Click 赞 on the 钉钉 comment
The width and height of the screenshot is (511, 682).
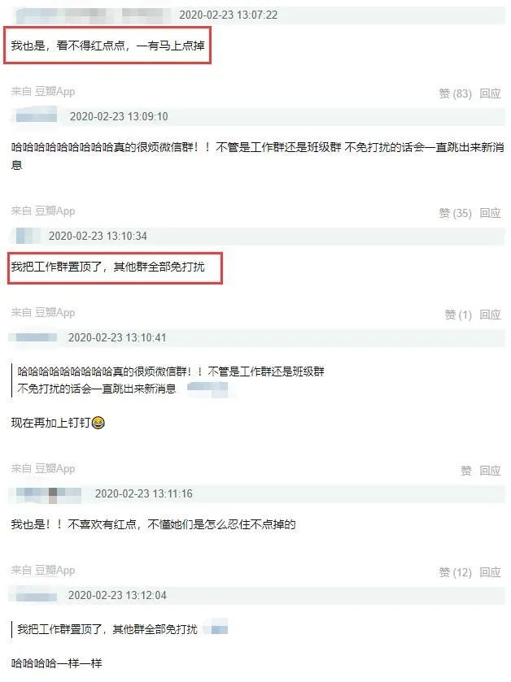point(466,471)
